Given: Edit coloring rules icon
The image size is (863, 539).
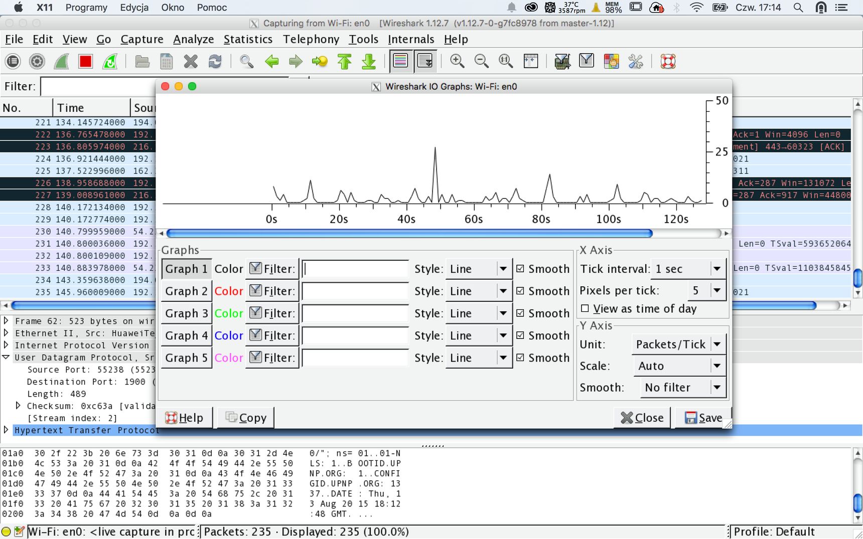Looking at the screenshot, I should pos(611,61).
